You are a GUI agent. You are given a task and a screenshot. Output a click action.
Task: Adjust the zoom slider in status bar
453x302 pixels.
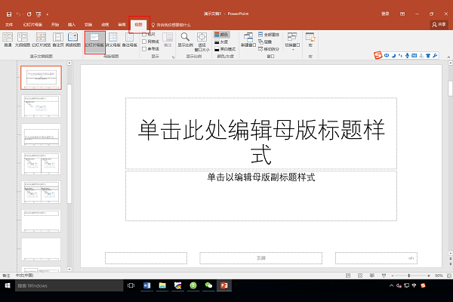408,276
